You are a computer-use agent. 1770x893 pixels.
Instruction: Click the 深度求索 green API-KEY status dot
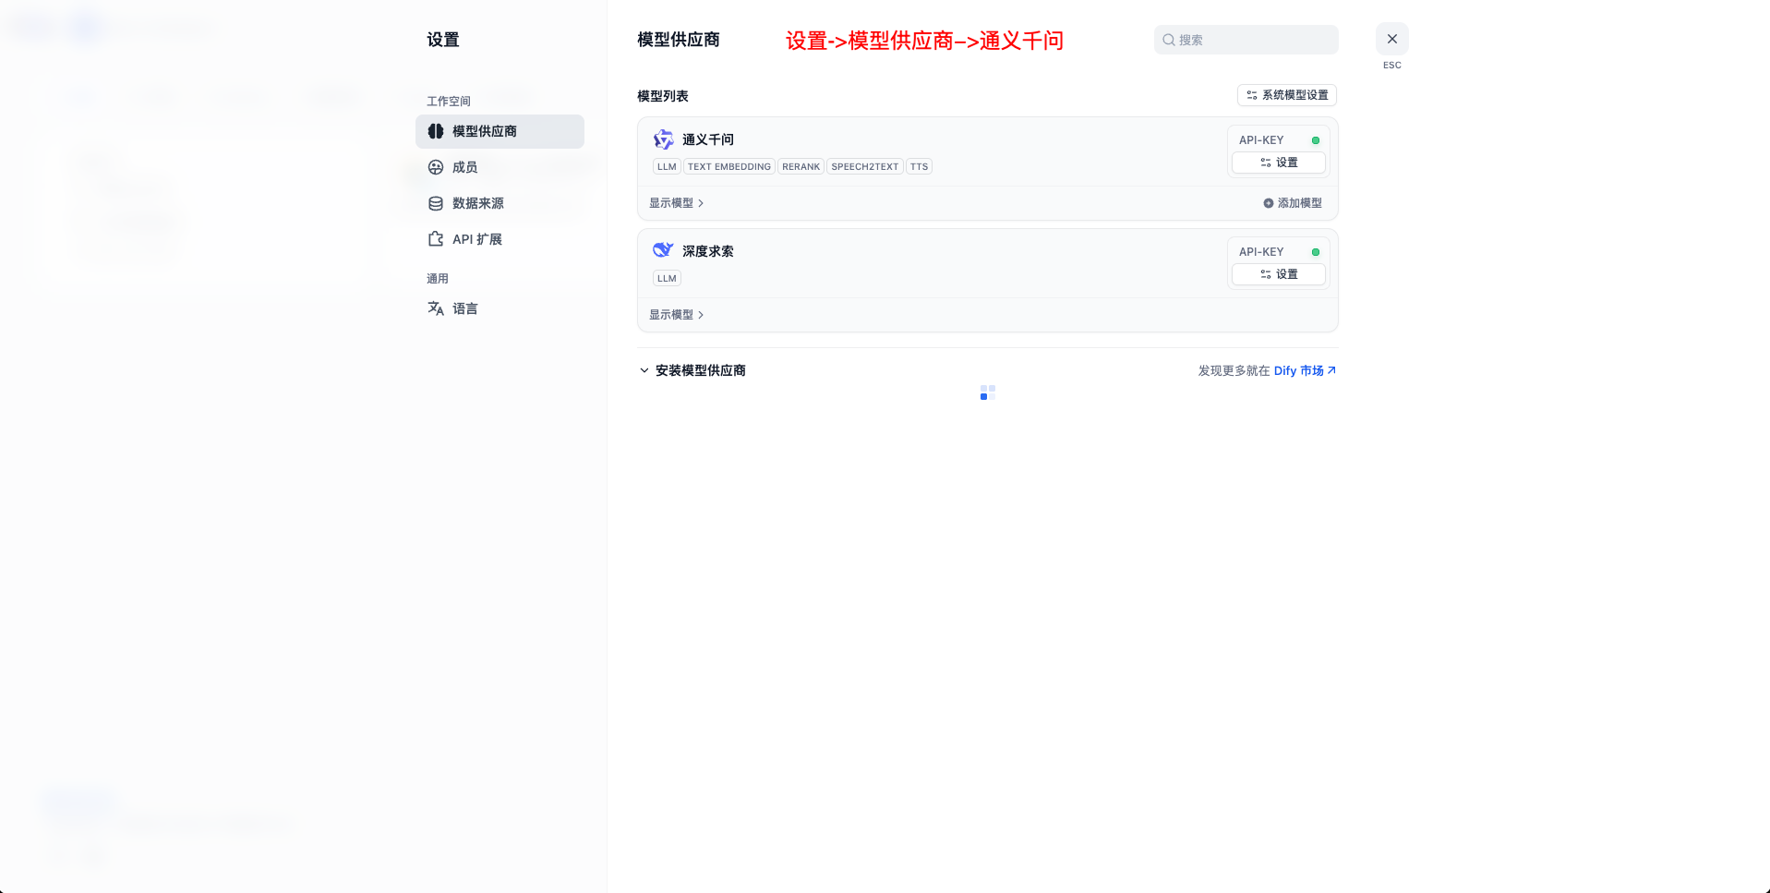(x=1316, y=252)
